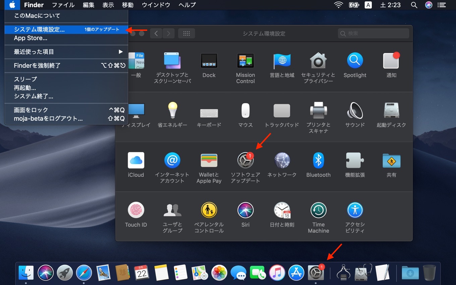This screenshot has width=456, height=285.
Task: Open the input source menu bar item
Action: (368, 5)
